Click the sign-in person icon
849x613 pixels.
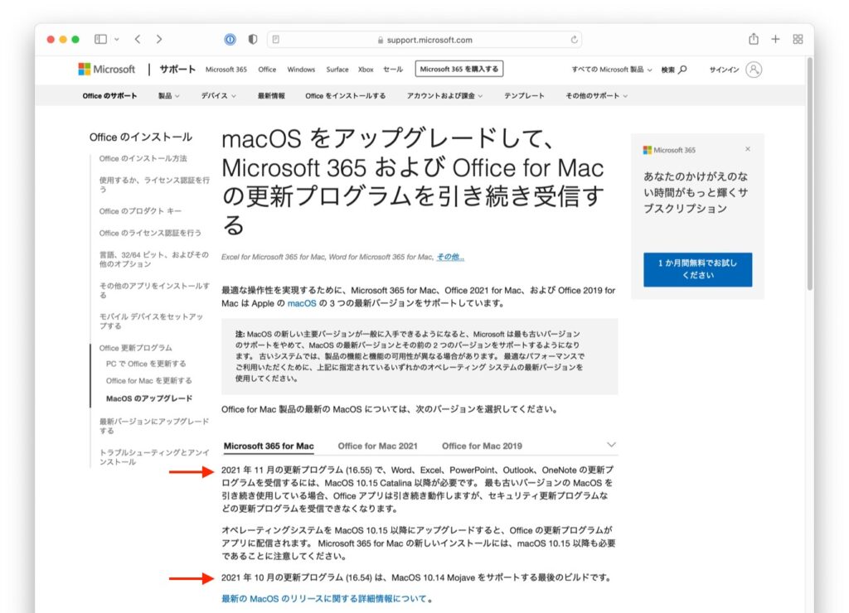click(x=753, y=70)
